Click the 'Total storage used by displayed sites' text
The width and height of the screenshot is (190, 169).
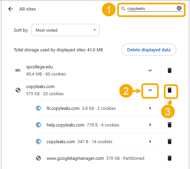(x=58, y=50)
